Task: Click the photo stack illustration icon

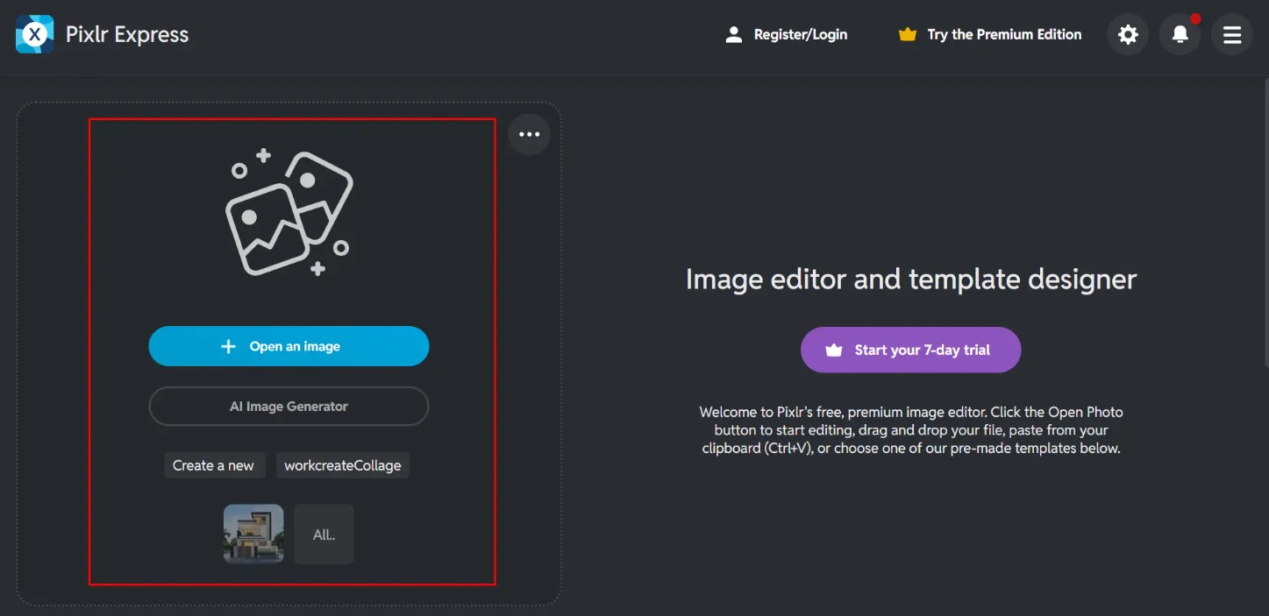Action: 289,212
